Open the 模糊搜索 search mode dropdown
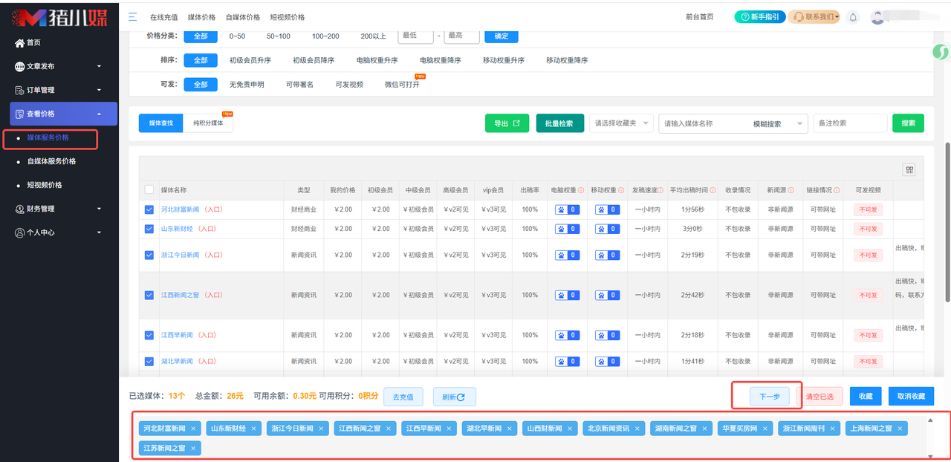This screenshot has width=951, height=462. click(776, 124)
